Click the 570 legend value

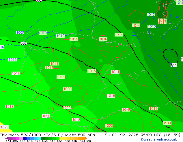coord(67,141)
